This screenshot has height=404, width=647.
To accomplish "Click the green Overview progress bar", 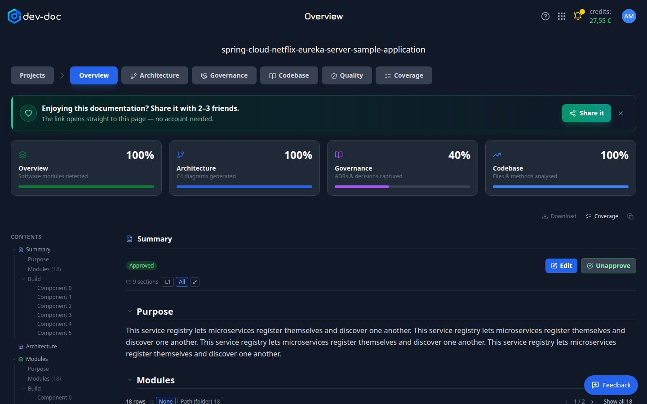I will (86, 187).
